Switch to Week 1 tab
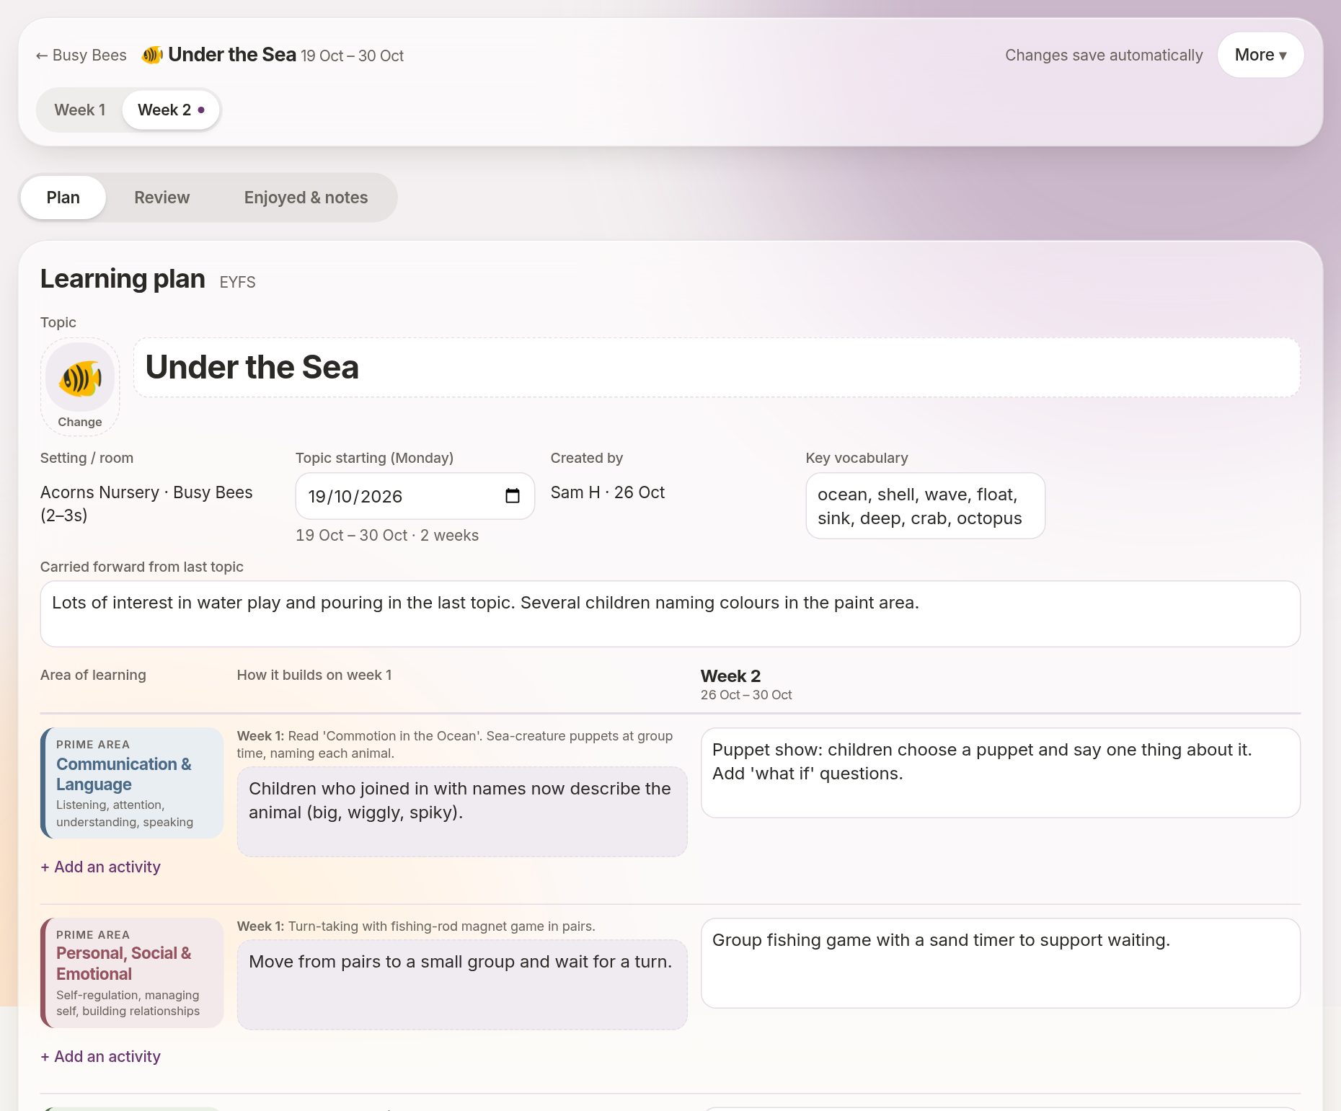Viewport: 1341px width, 1111px height. (x=80, y=110)
